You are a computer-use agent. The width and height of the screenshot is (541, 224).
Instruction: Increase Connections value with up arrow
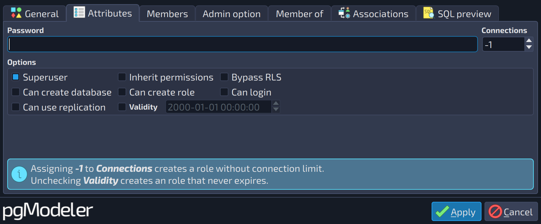pos(529,41)
